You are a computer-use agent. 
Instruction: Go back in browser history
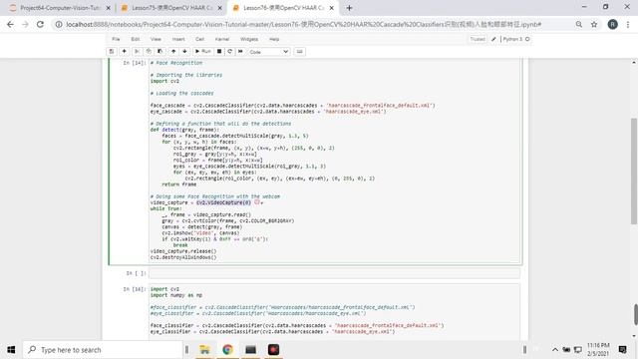coord(10,24)
